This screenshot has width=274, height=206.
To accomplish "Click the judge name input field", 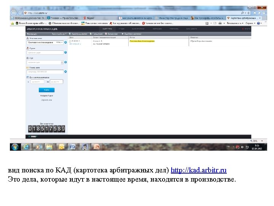I will pos(45,53).
